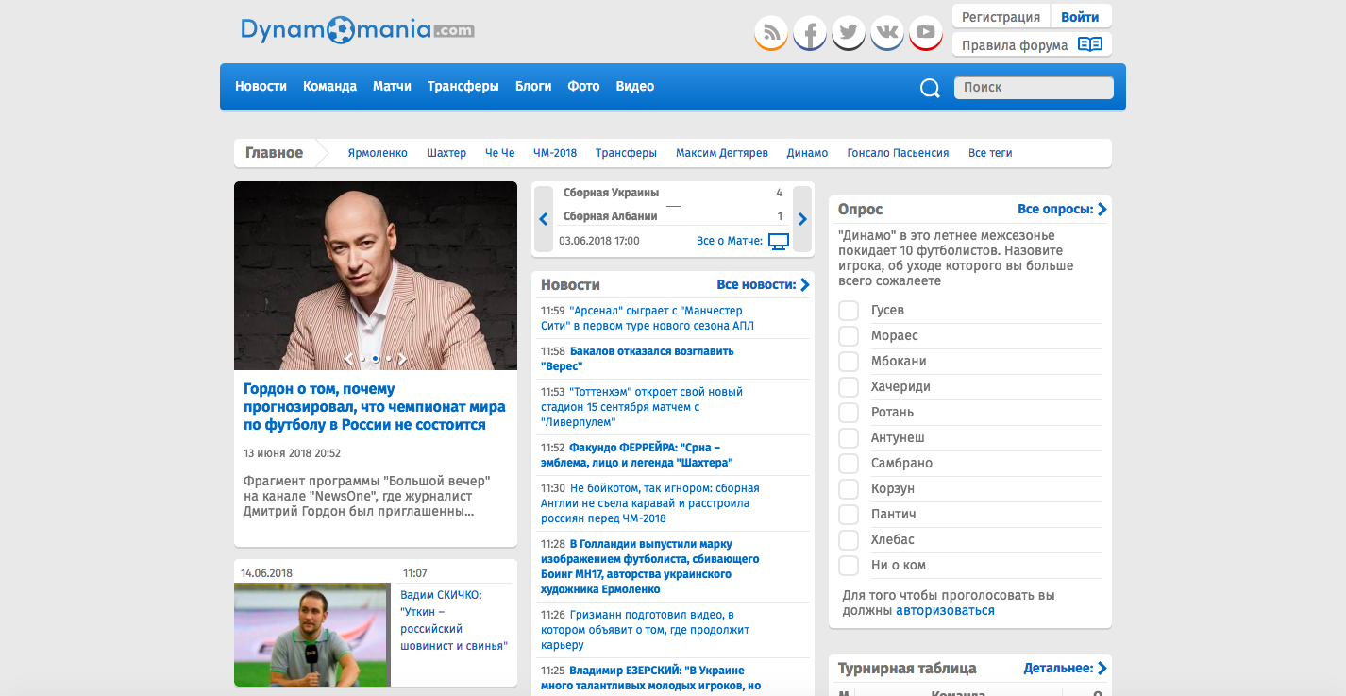
Task: Click the forum rules book icon
Action: [1090, 44]
